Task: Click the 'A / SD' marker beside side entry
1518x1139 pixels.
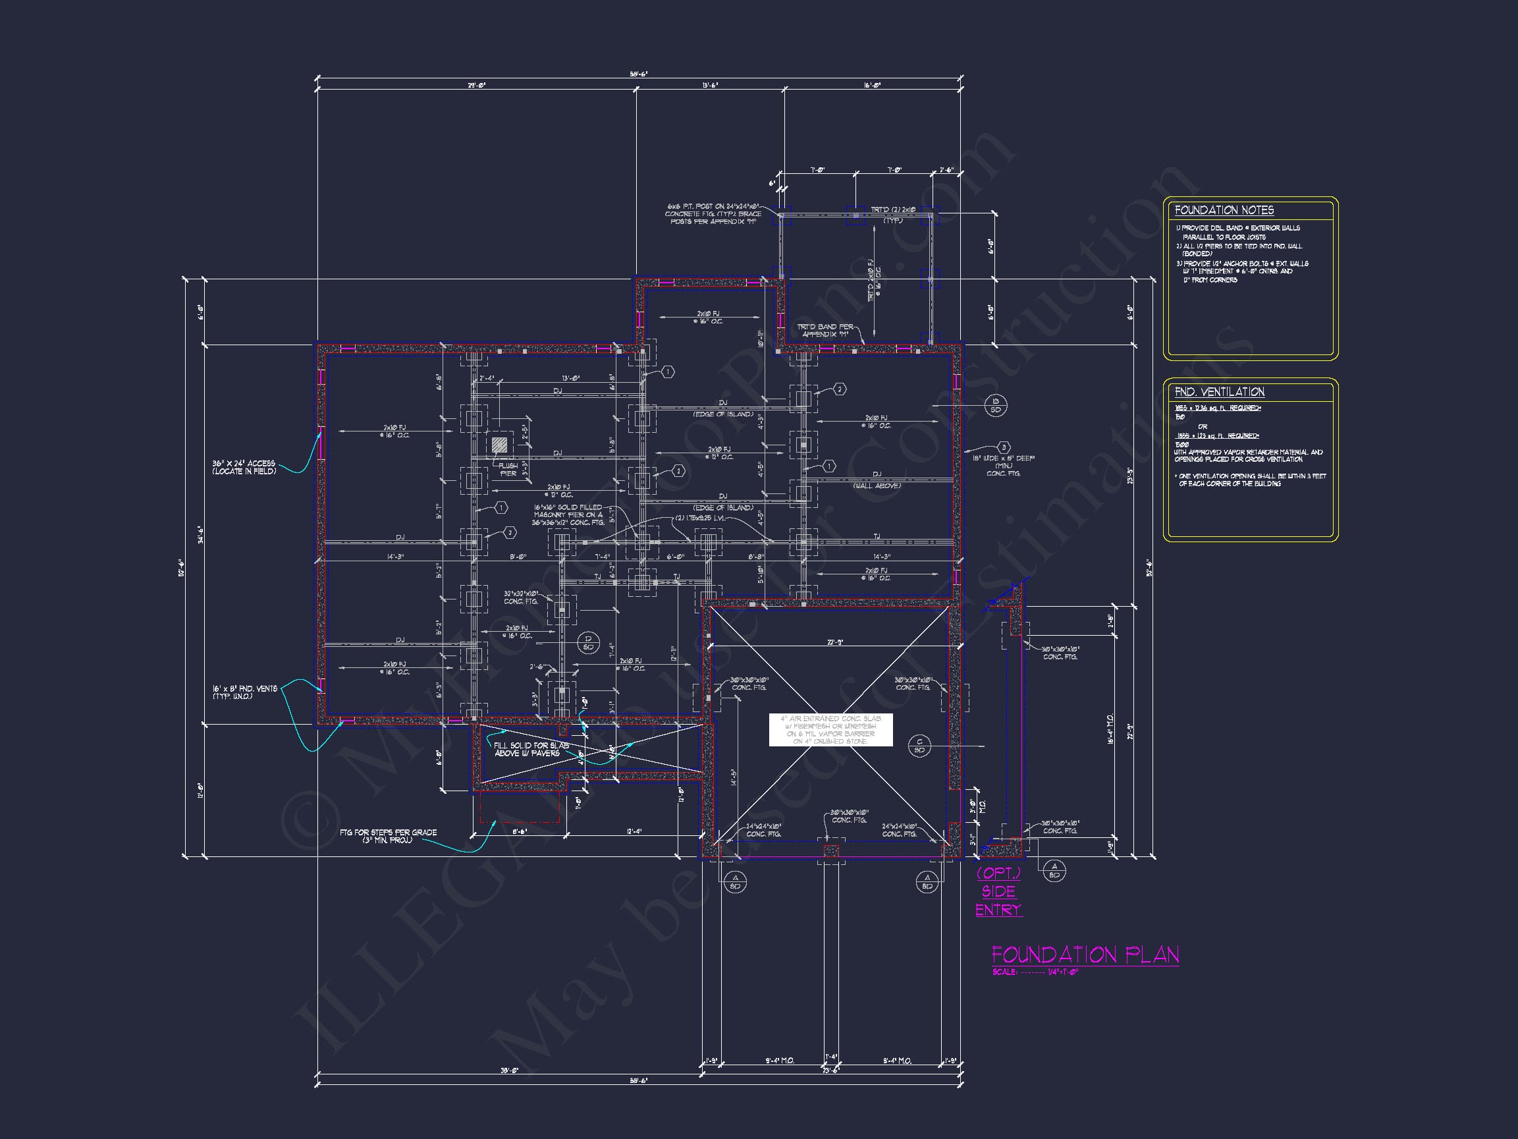Action: click(x=1055, y=871)
